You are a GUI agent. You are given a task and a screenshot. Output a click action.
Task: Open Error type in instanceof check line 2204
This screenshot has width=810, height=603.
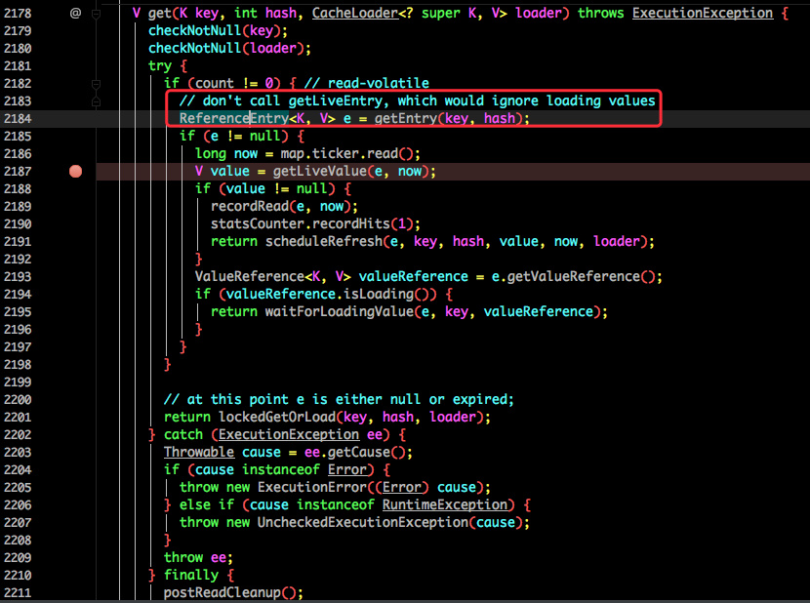[347, 469]
